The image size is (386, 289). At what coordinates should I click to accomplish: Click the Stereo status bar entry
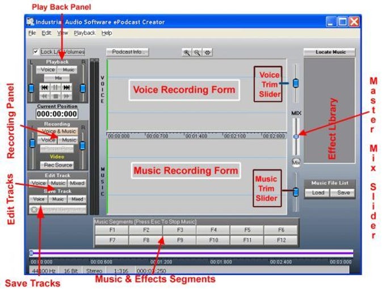[94, 270]
